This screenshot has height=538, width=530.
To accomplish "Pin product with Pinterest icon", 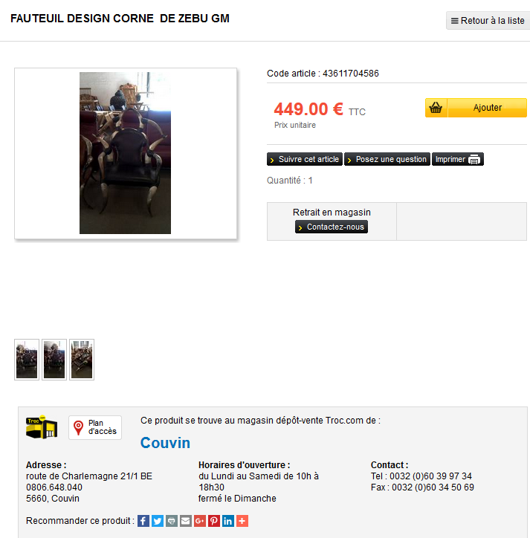I will tap(213, 521).
